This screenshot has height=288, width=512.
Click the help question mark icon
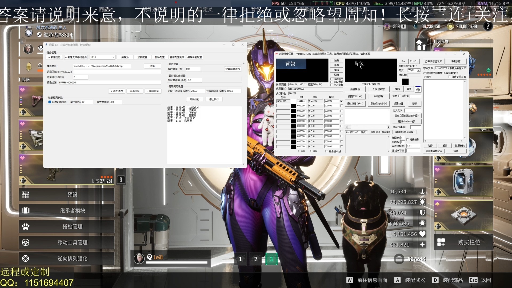tap(488, 26)
